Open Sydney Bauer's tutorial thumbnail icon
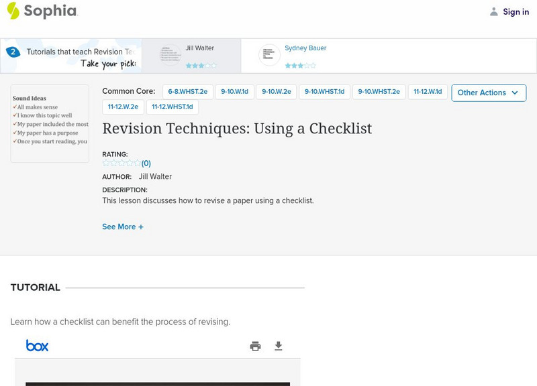The height and width of the screenshot is (386, 537). coord(269,56)
